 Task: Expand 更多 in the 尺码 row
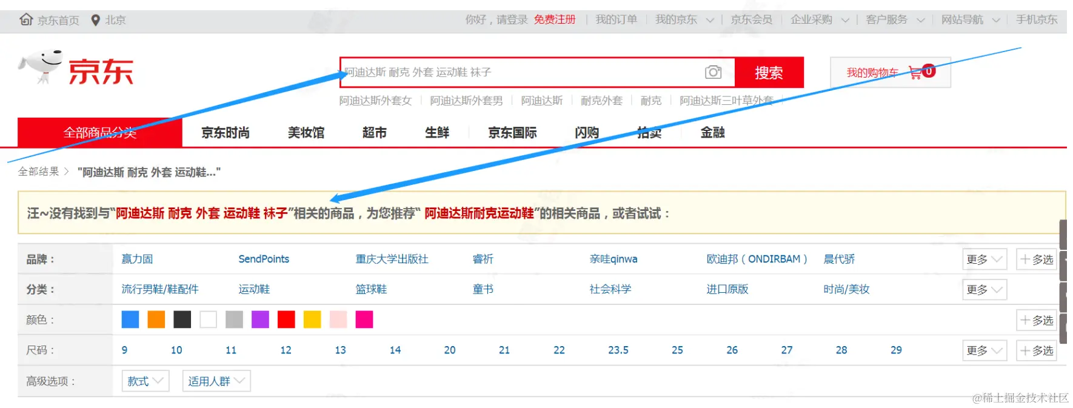(x=984, y=350)
